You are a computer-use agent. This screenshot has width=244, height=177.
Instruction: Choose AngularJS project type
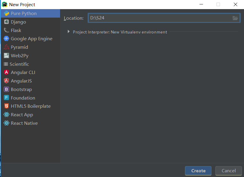pyautogui.click(x=21, y=81)
